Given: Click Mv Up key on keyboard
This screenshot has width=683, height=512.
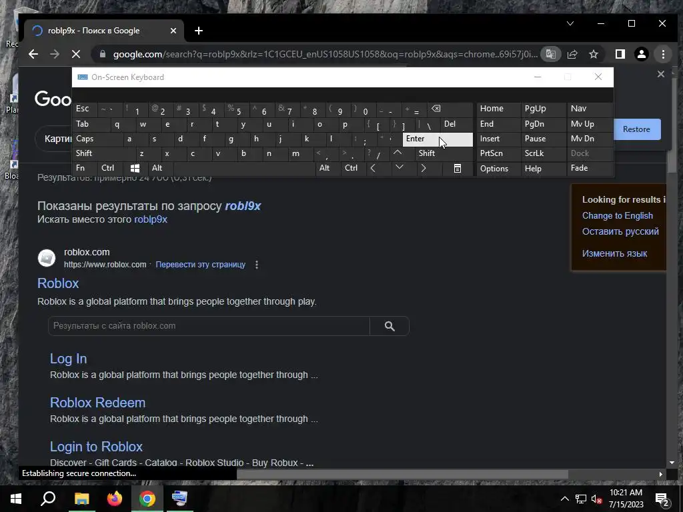Looking at the screenshot, I should point(590,124).
